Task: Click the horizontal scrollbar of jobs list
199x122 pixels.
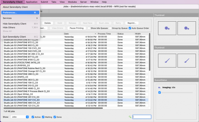Action: [x=53, y=108]
